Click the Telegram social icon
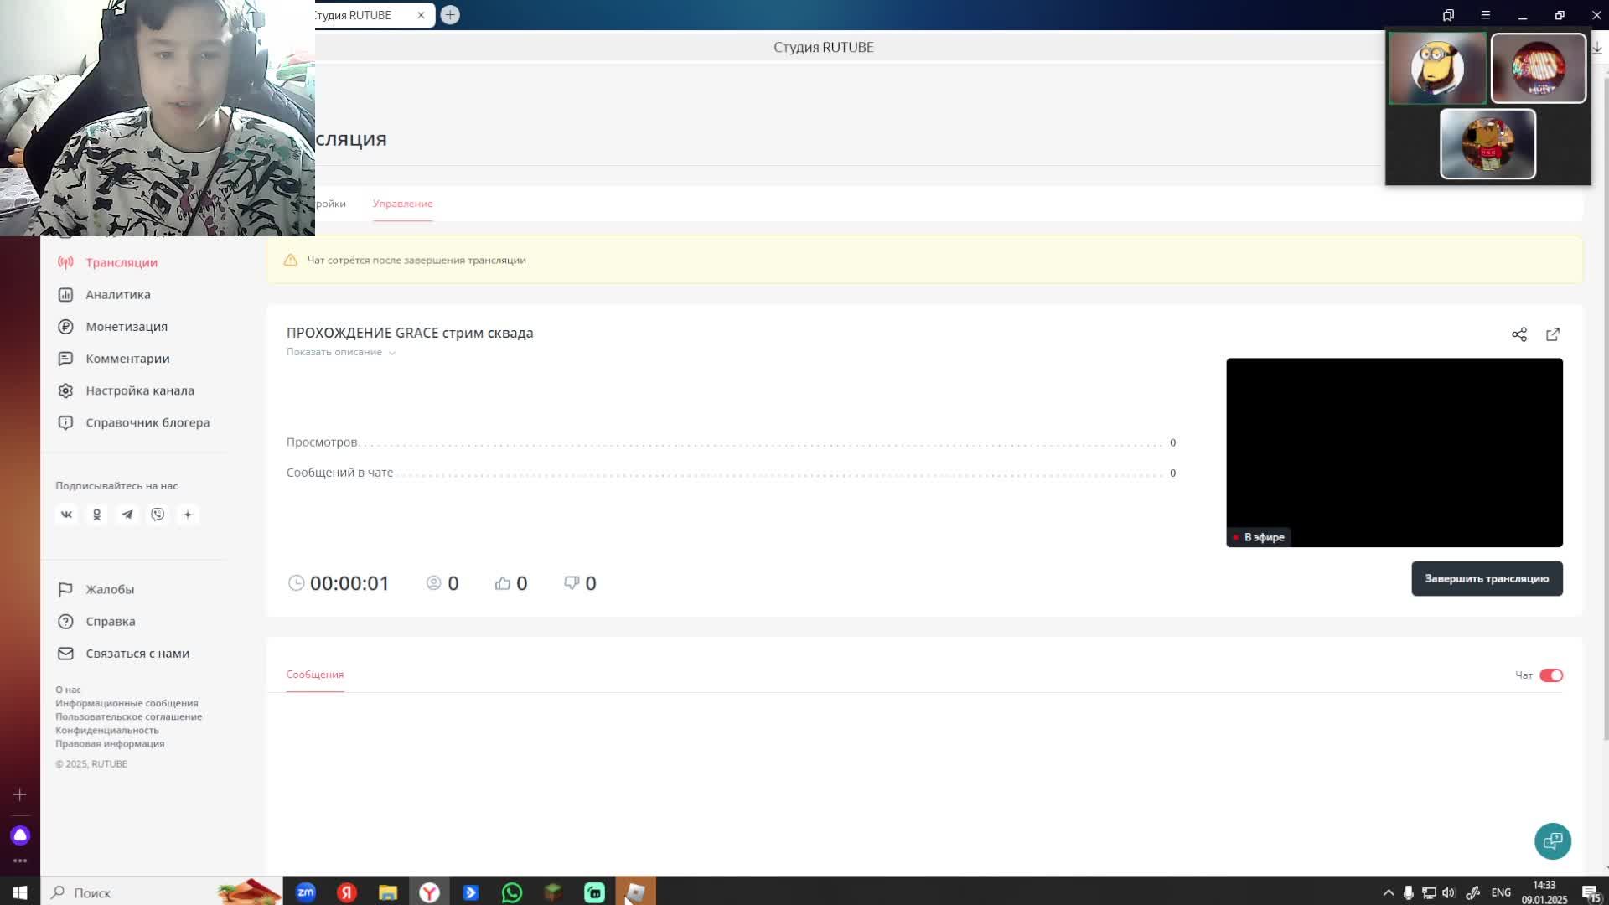 click(127, 515)
